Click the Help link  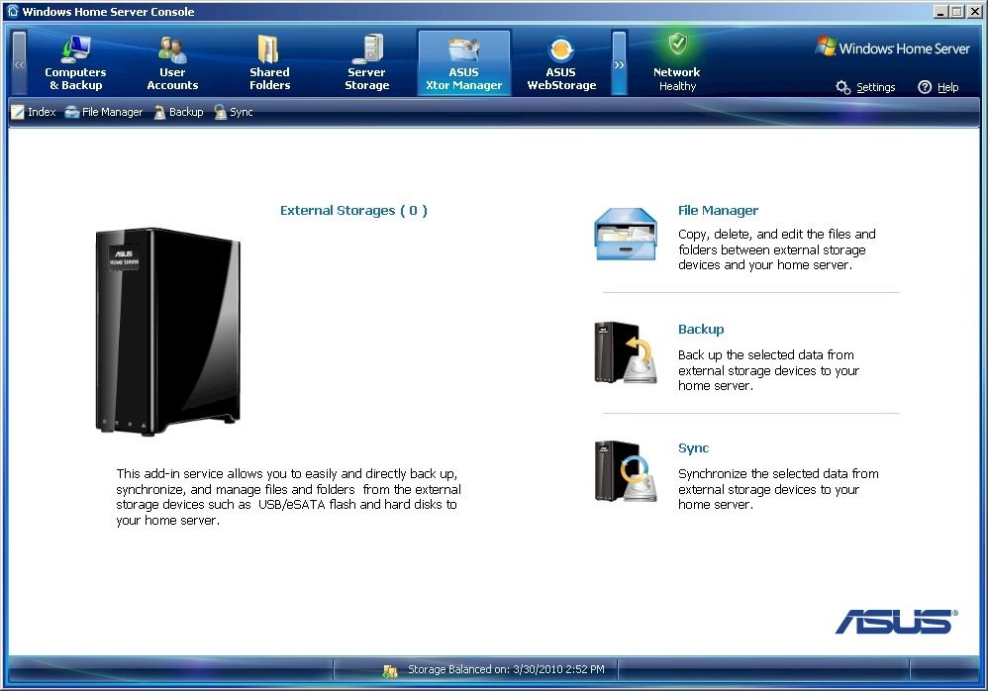[x=947, y=87]
